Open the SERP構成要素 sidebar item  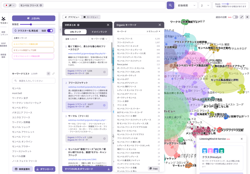pos(3,44)
